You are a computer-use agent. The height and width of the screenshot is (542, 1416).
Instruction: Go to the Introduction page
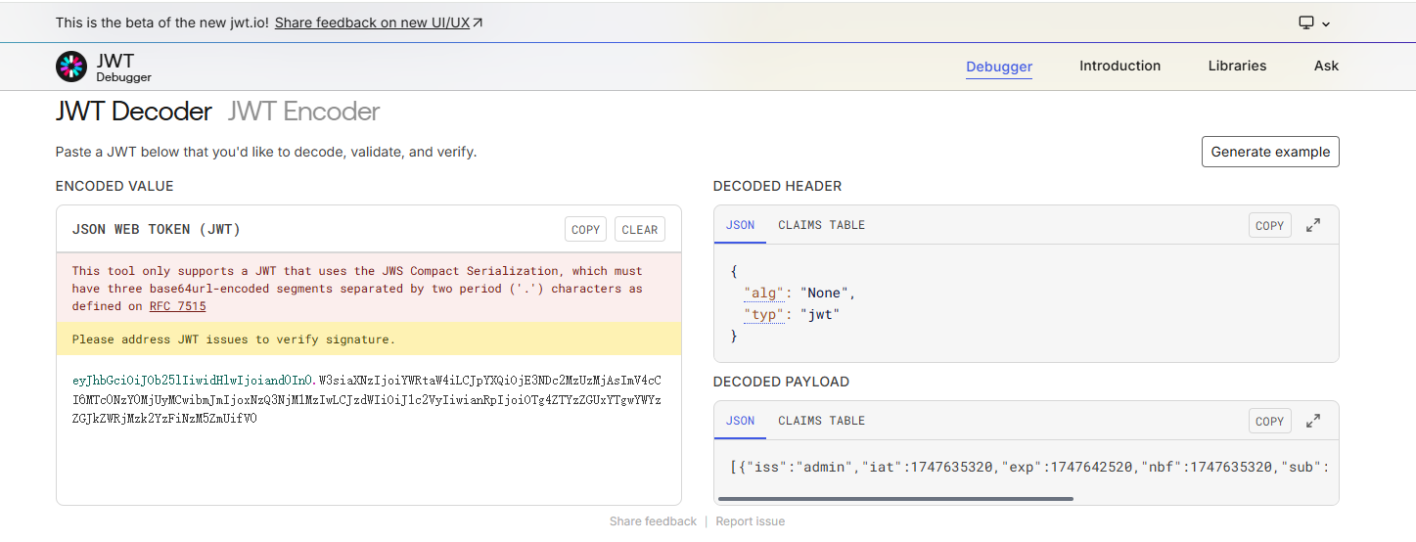point(1119,67)
